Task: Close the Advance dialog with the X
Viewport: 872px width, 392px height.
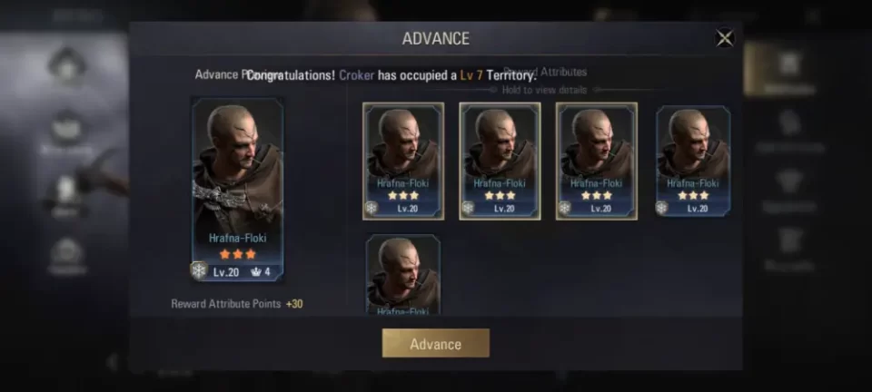Action: (x=725, y=38)
